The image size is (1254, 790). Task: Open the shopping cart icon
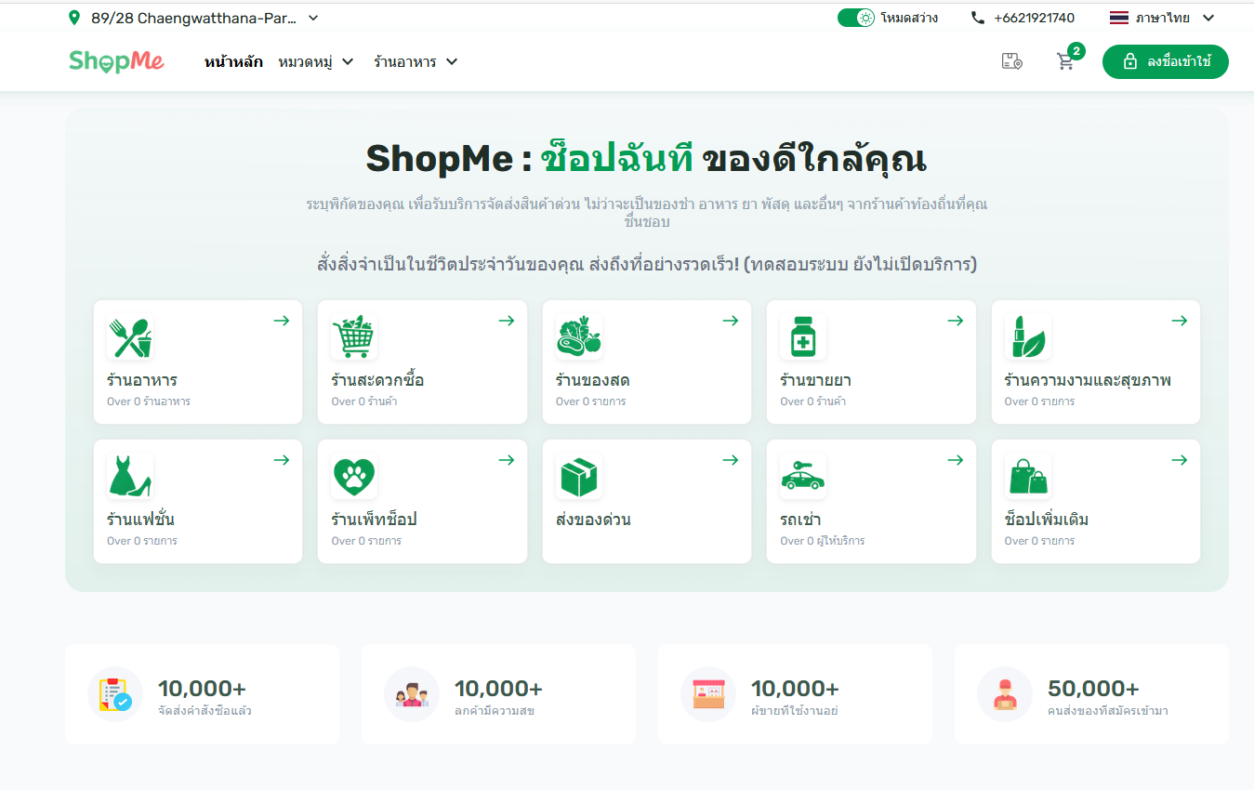point(1066,62)
